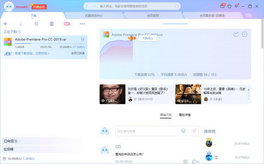This screenshot has width=264, height=164.
Task: Go forward with the address bar right arrow
Action: point(94,6)
